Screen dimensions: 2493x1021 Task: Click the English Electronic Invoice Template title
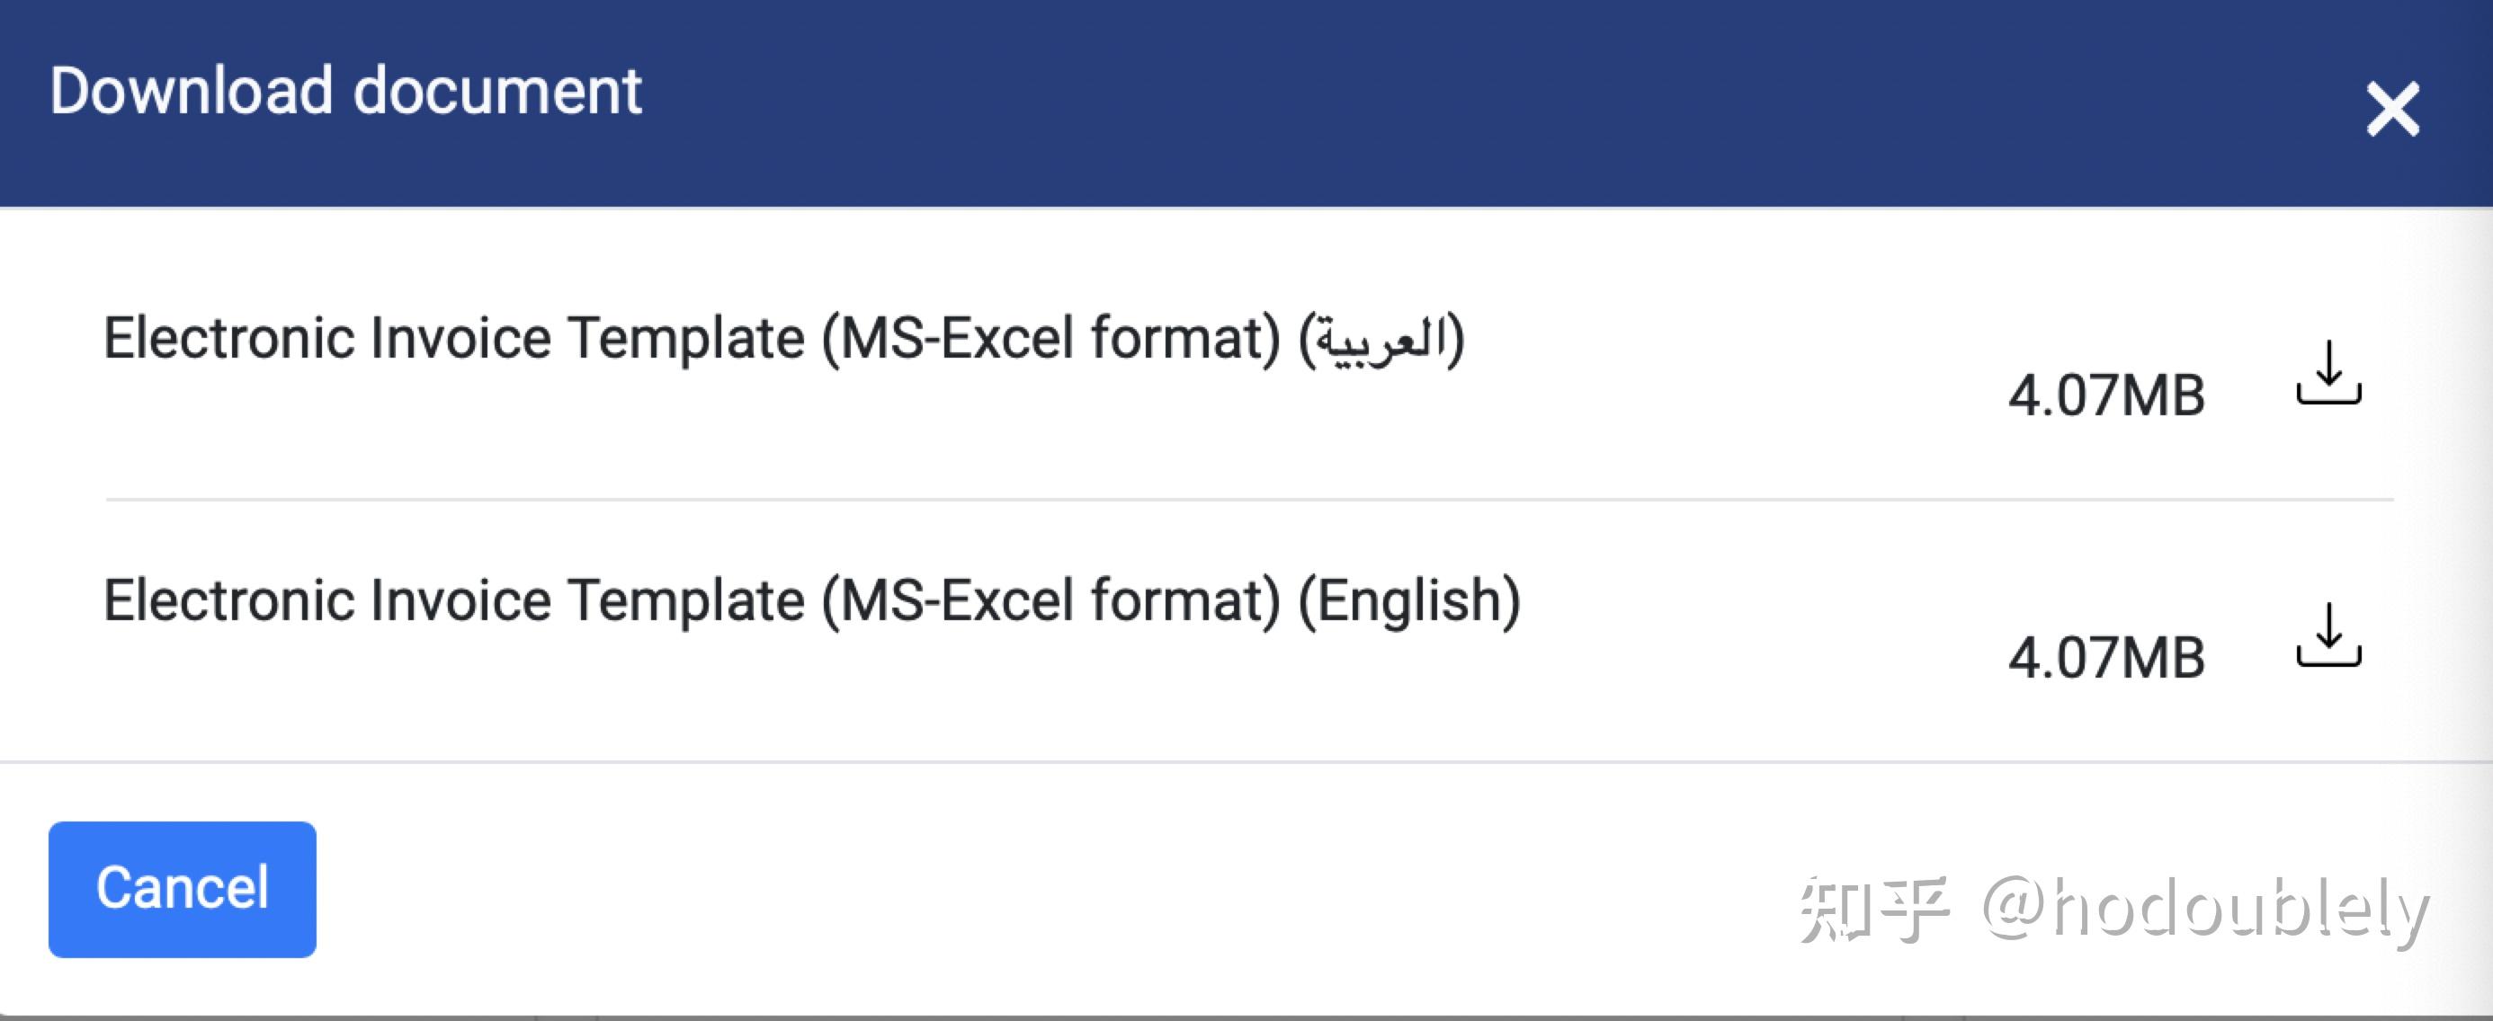click(x=811, y=600)
